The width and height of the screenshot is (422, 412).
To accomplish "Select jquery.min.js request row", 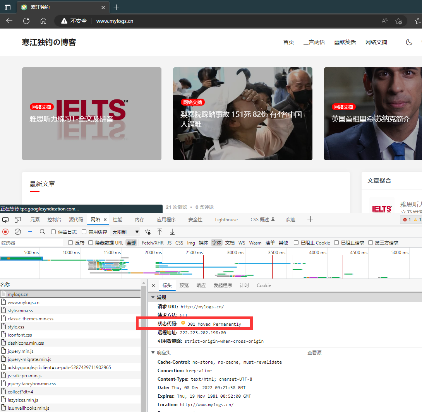I will coord(70,351).
